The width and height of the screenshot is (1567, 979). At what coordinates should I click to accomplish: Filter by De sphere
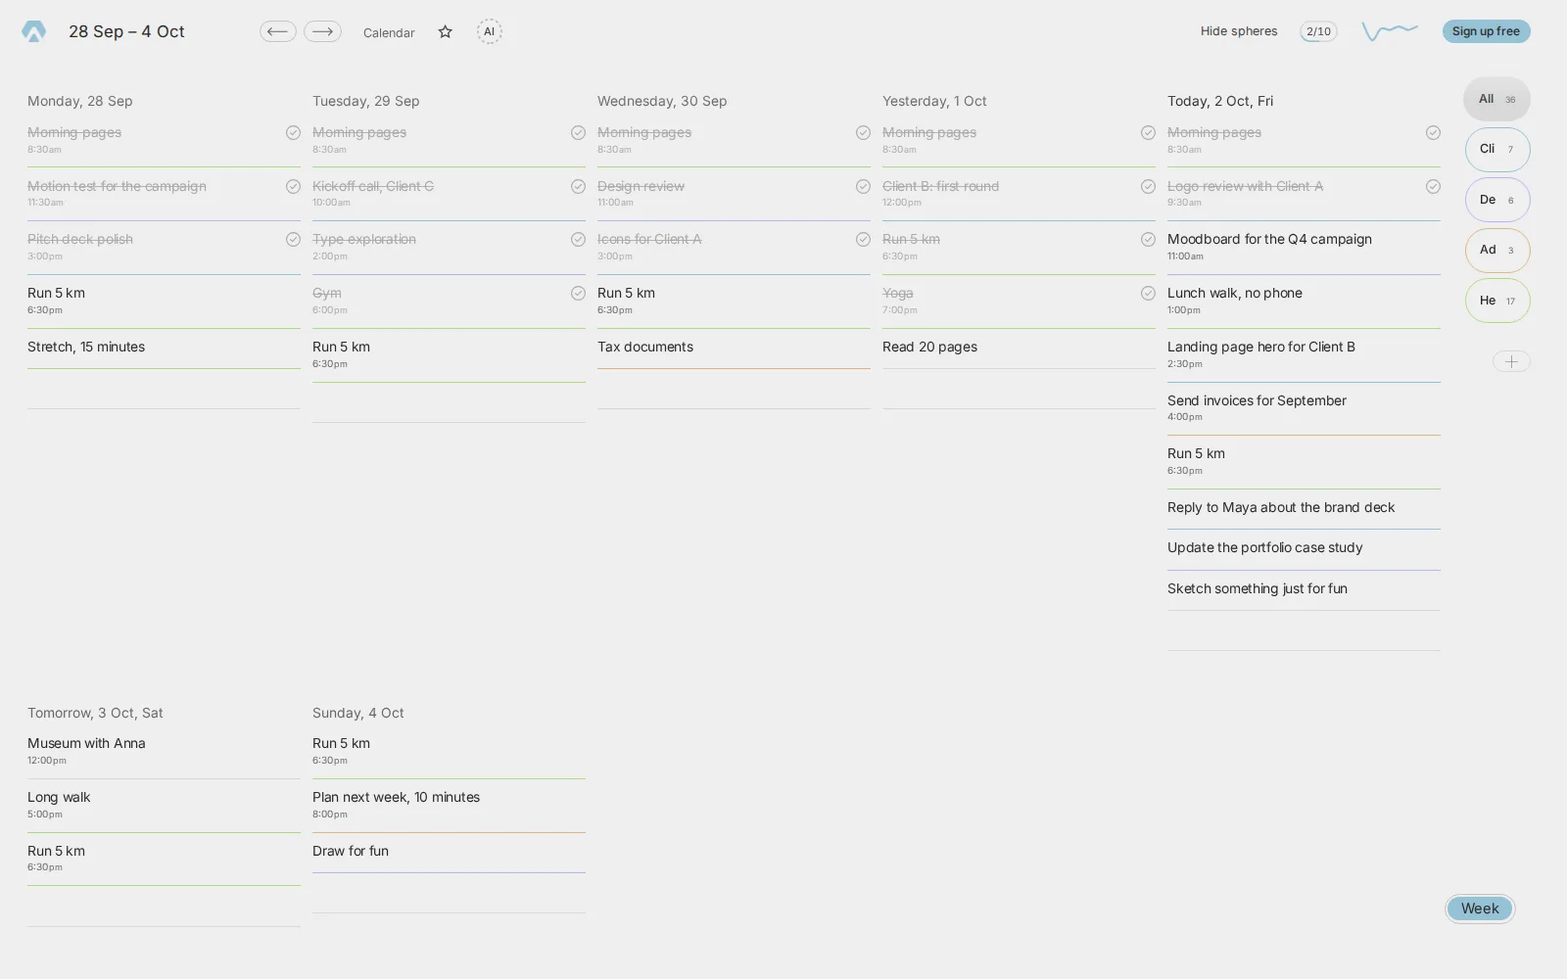pyautogui.click(x=1496, y=200)
